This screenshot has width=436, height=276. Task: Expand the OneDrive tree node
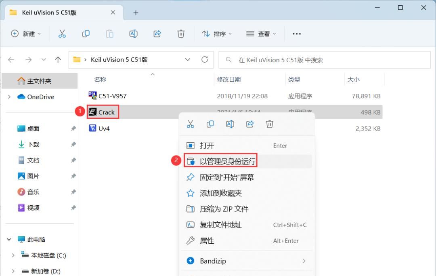pyautogui.click(x=9, y=97)
